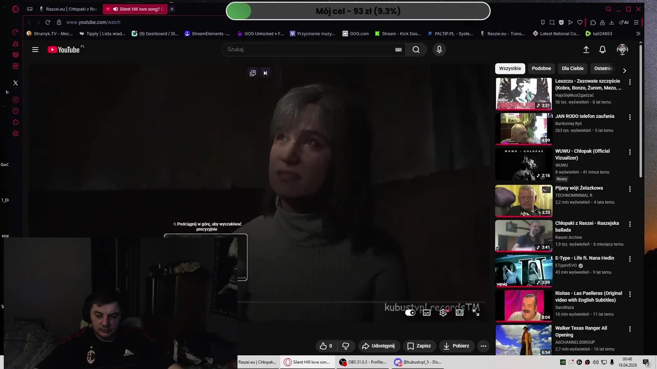Show more filter chips with right arrow

624,71
